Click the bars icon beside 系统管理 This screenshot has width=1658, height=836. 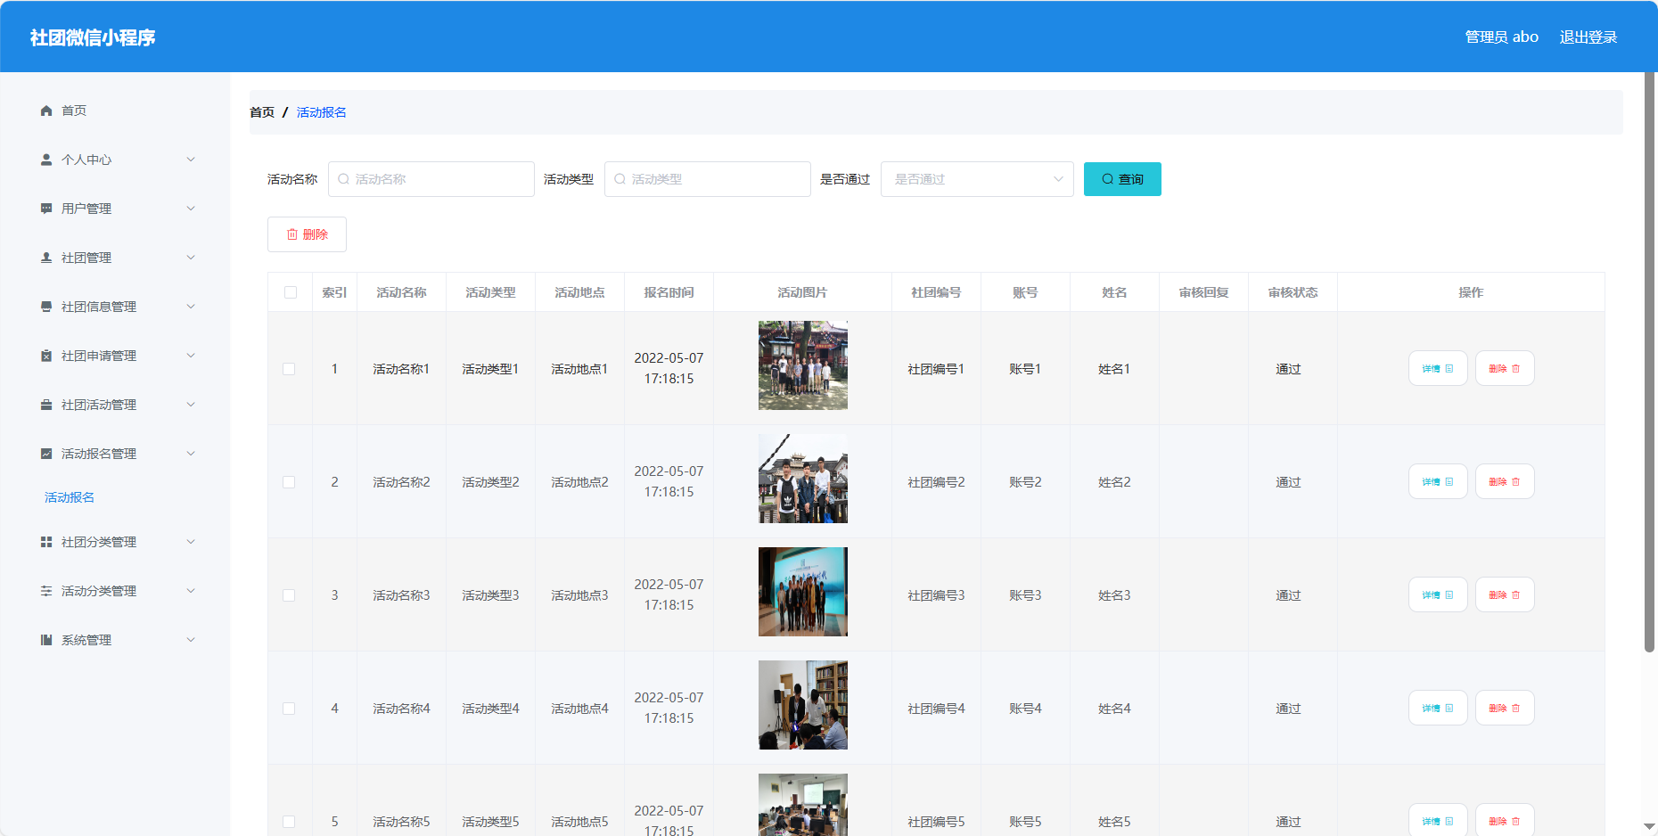pos(46,640)
